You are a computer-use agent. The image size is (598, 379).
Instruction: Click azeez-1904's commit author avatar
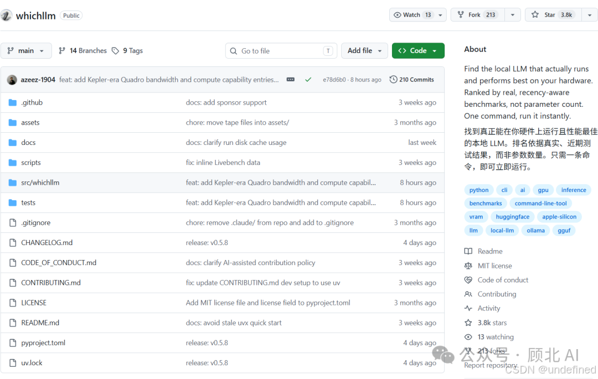12,80
